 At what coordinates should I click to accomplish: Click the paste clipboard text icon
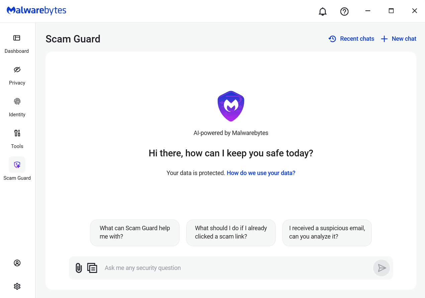click(x=92, y=268)
